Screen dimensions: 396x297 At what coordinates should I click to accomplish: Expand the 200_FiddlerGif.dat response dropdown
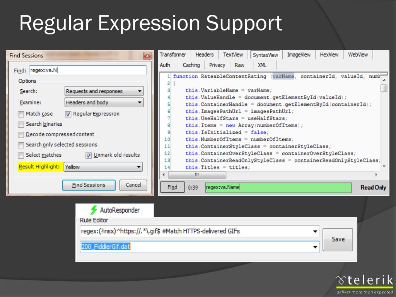tap(315, 247)
